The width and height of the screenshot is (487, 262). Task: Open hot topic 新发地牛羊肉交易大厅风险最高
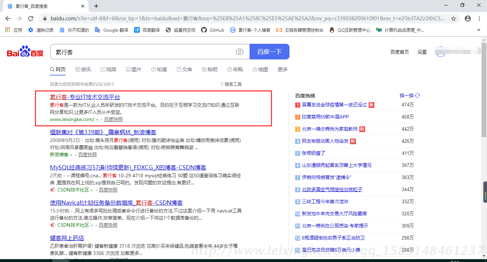point(334,214)
